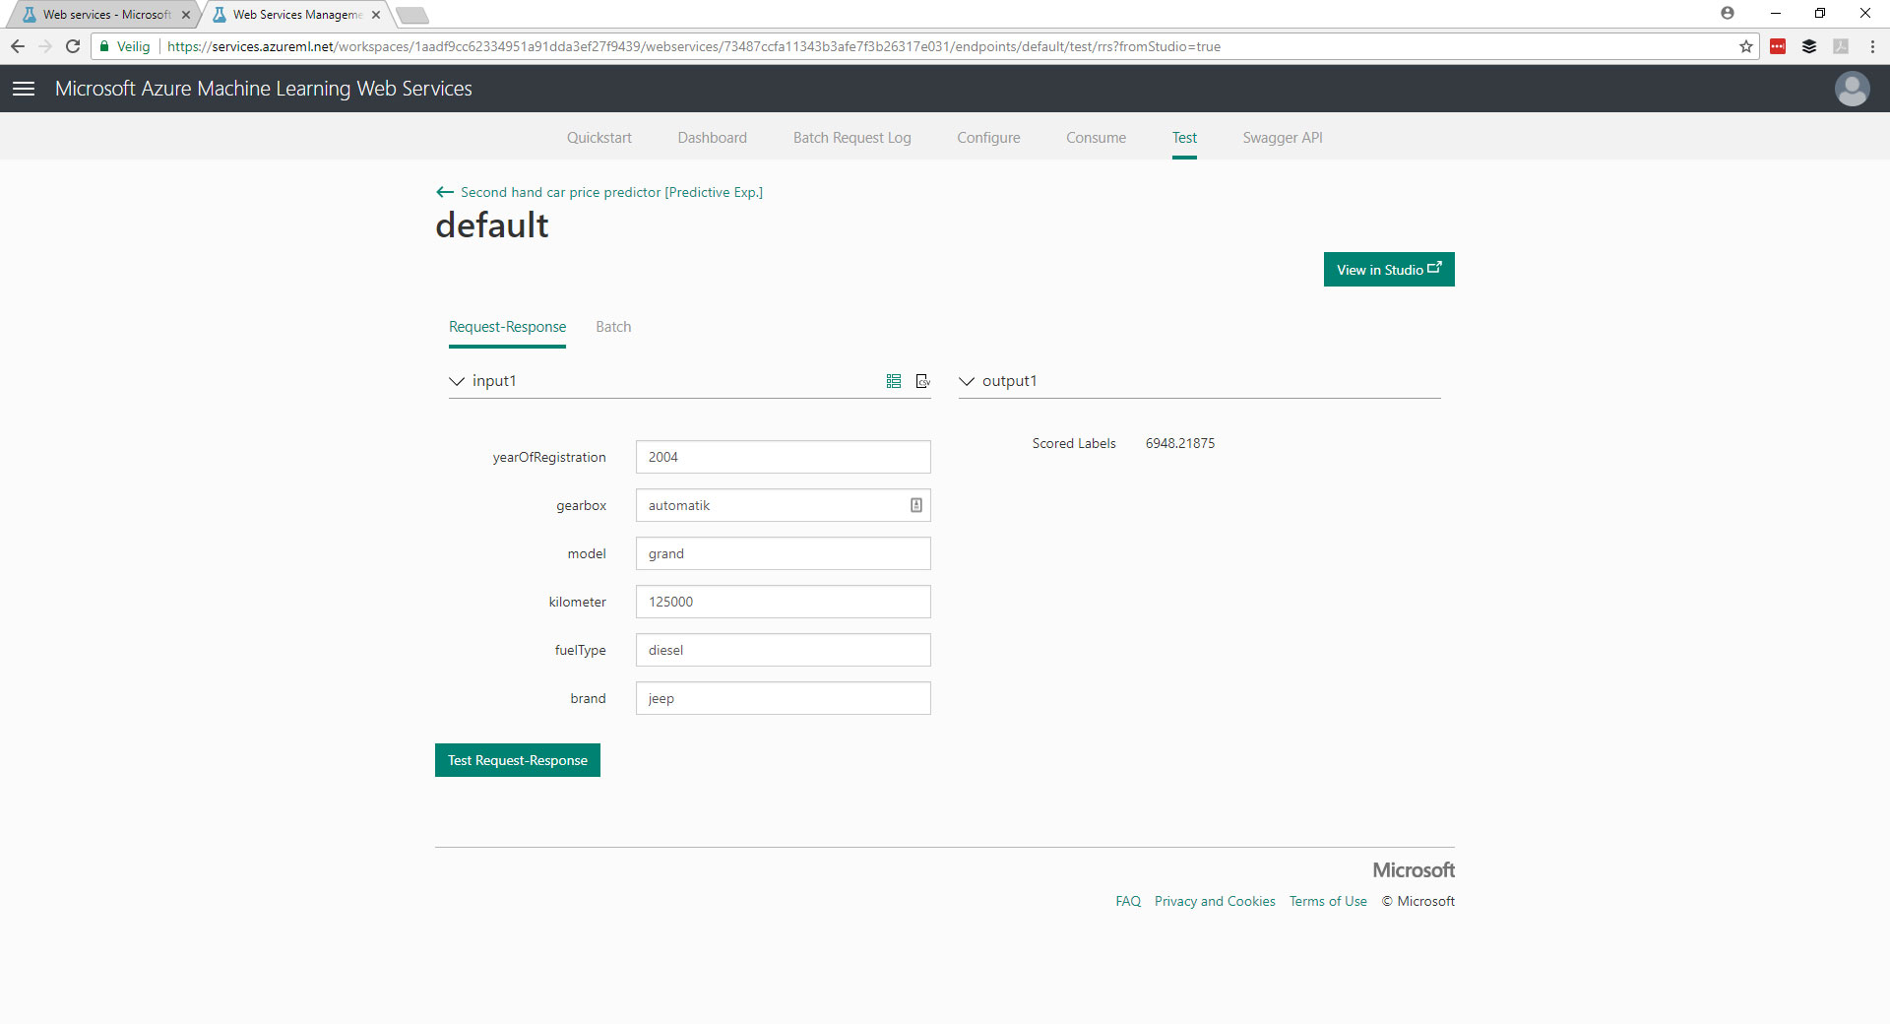This screenshot has height=1024, width=1890.
Task: Bookmark this page with star icon
Action: (1746, 46)
